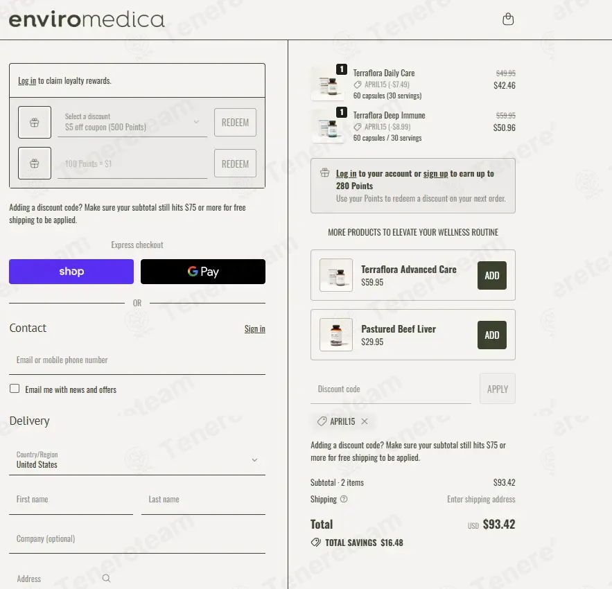Open the shopping bag cart icon
The width and height of the screenshot is (612, 589).
coord(508,19)
